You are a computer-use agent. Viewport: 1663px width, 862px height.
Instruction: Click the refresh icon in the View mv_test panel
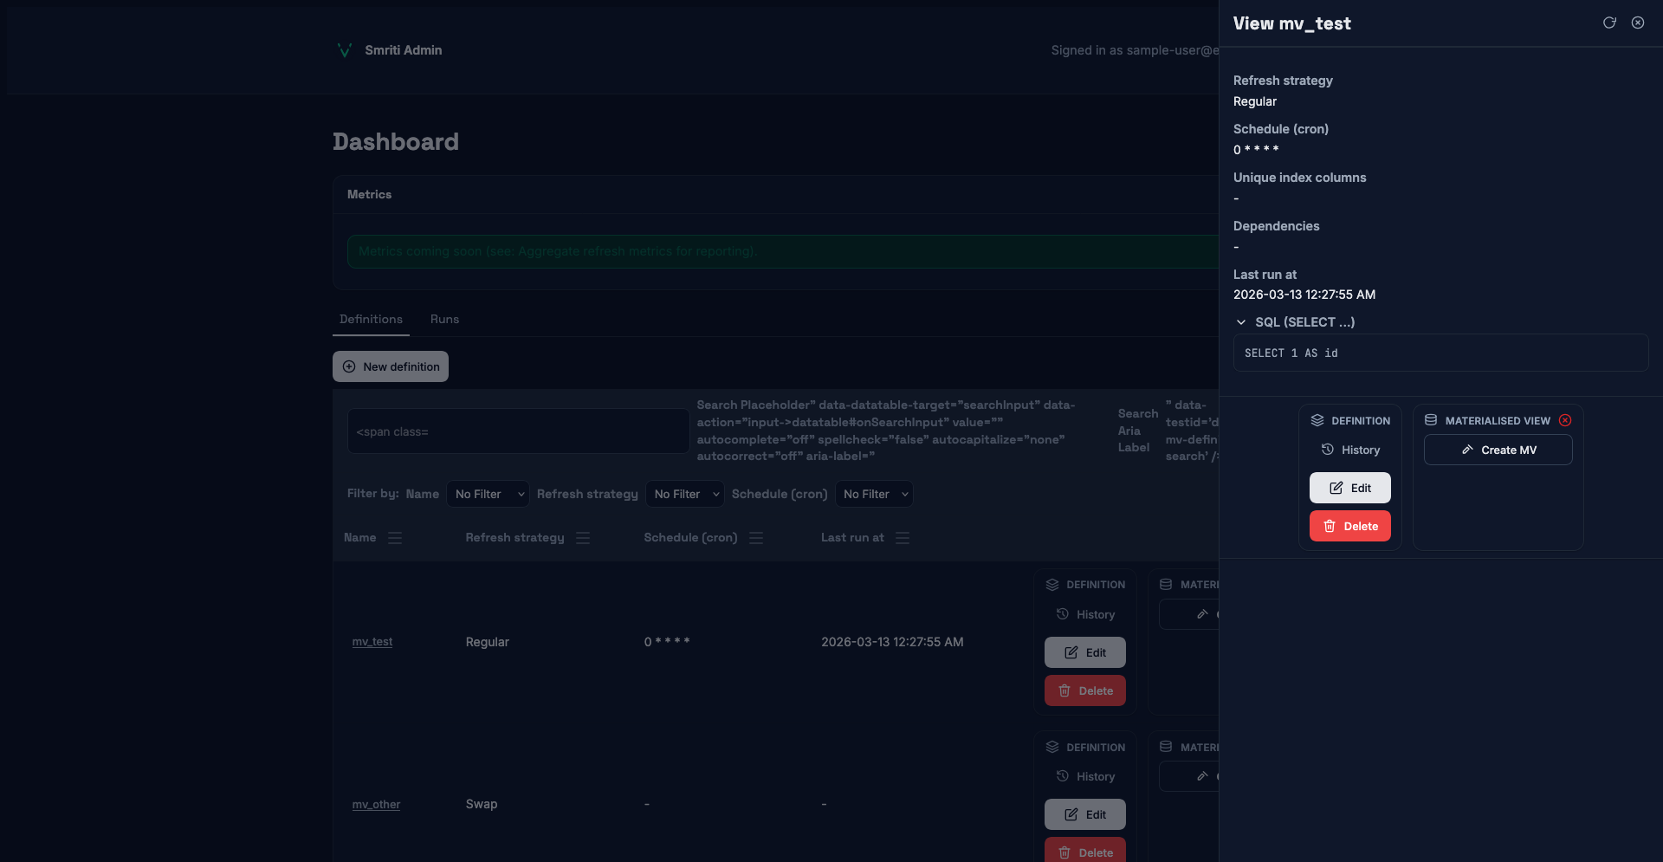tap(1609, 23)
